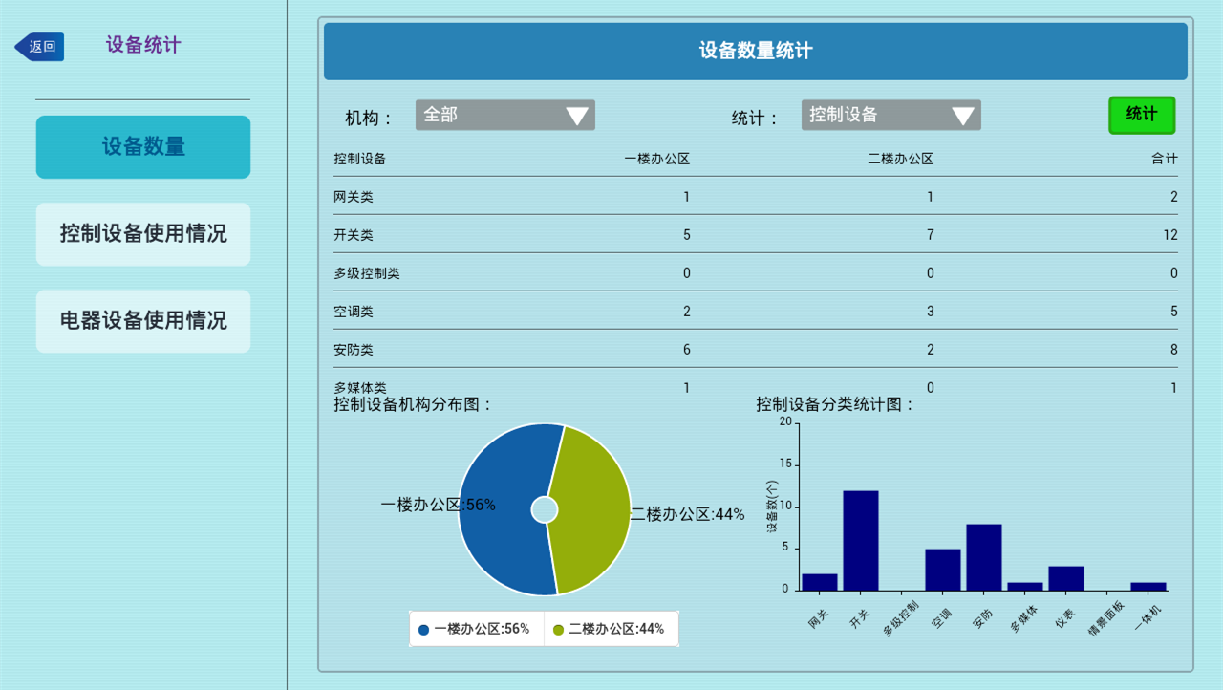Click the 网关 bar in chart
The width and height of the screenshot is (1223, 690).
click(x=820, y=582)
